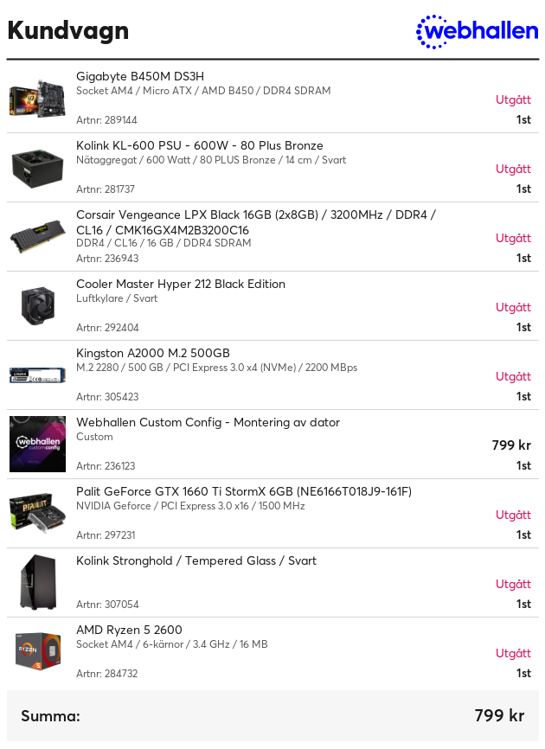Click the Kundvagn page heading
The height and width of the screenshot is (749, 545).
67,31
